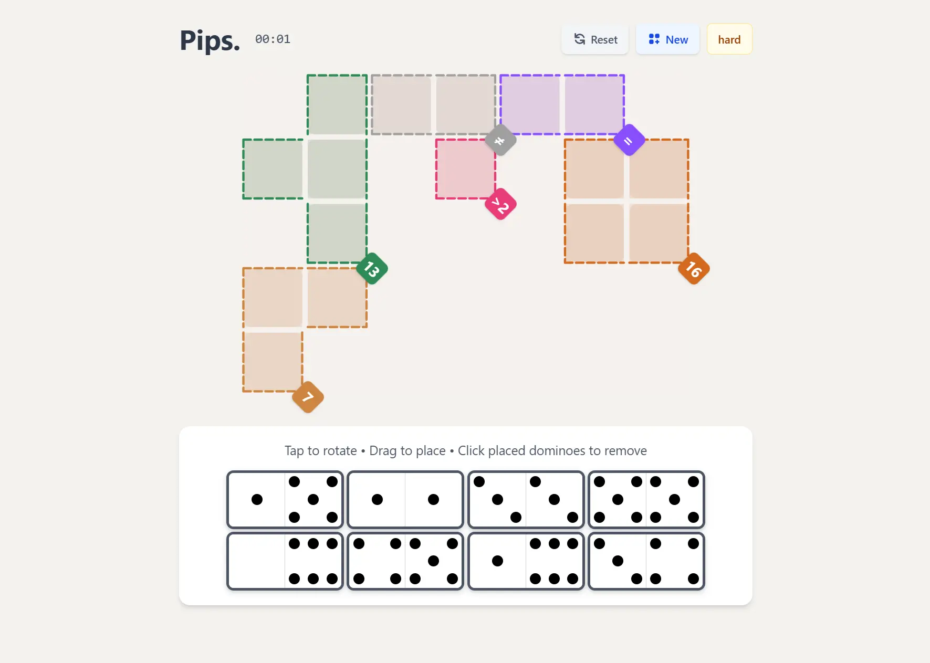Click the pink region cell
The width and height of the screenshot is (930, 663).
click(x=465, y=169)
